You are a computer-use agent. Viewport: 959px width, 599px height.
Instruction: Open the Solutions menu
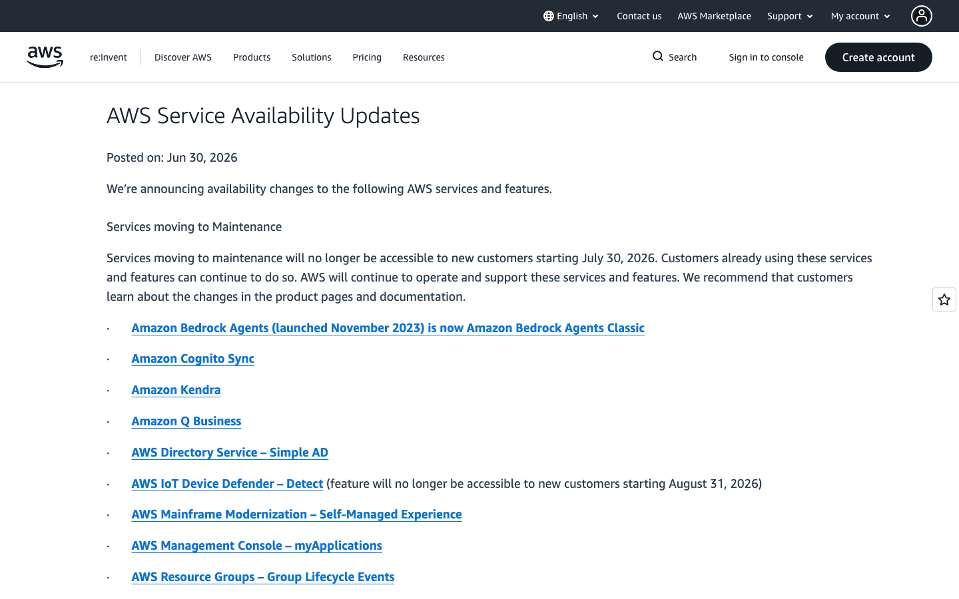pyautogui.click(x=312, y=57)
